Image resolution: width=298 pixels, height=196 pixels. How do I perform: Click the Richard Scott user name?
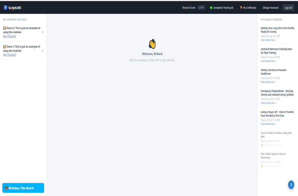189,7
